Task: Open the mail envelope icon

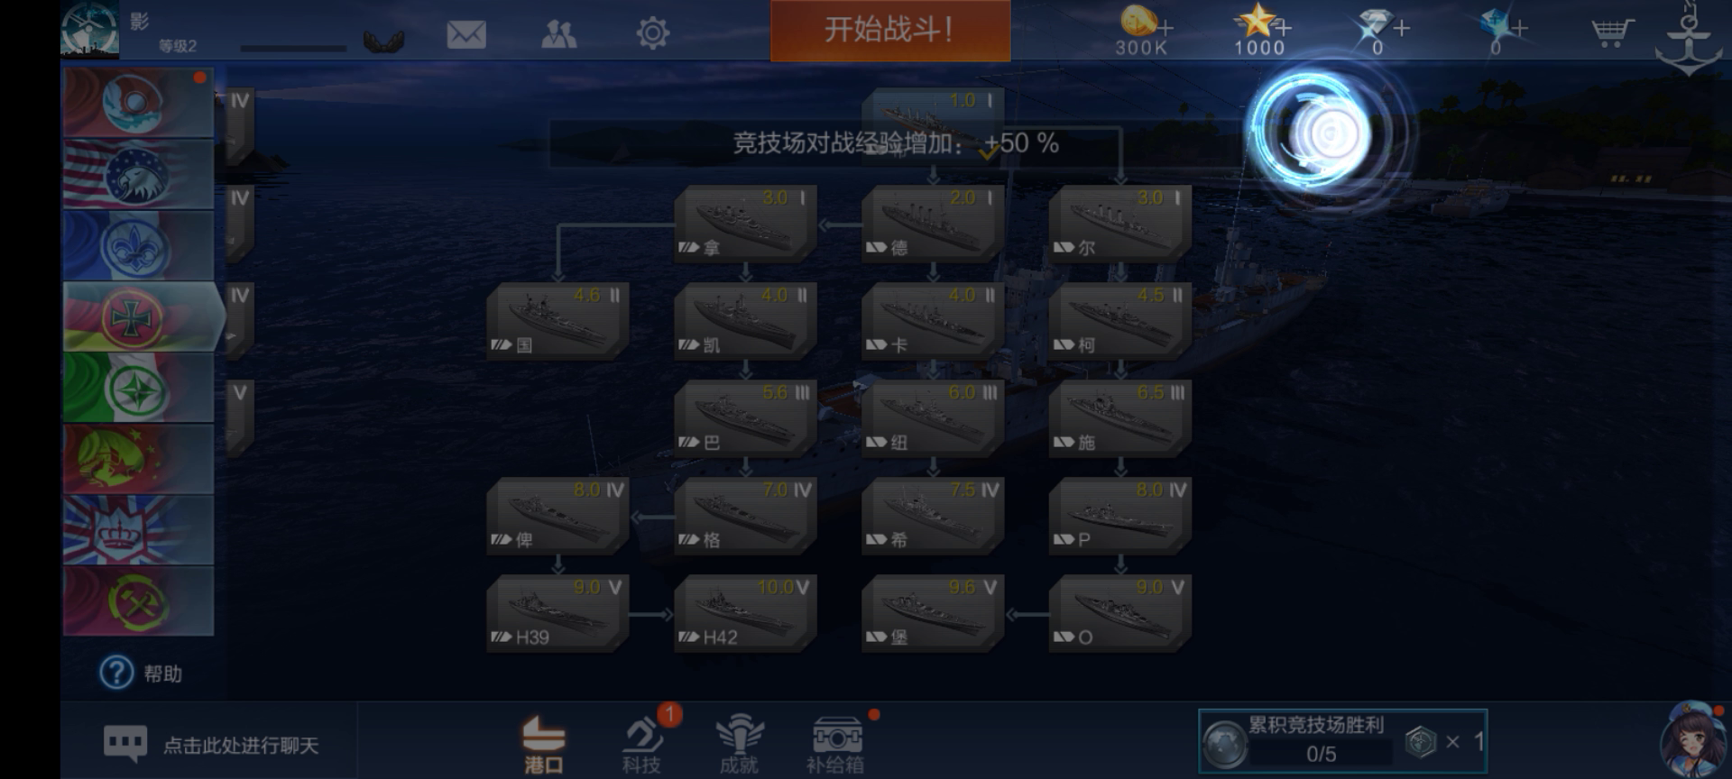Action: point(466,34)
